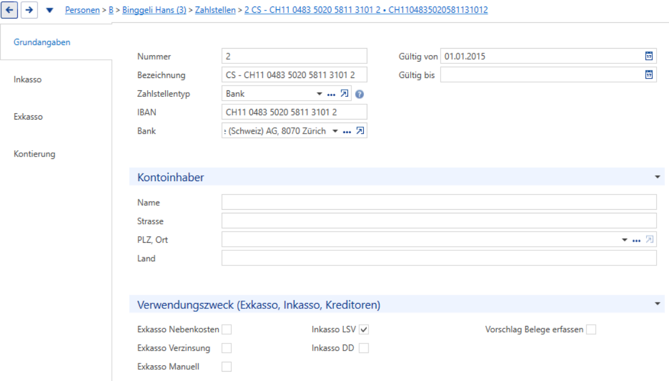Go forward using the right arrow button
This screenshot has height=381, width=669.
pos(29,10)
